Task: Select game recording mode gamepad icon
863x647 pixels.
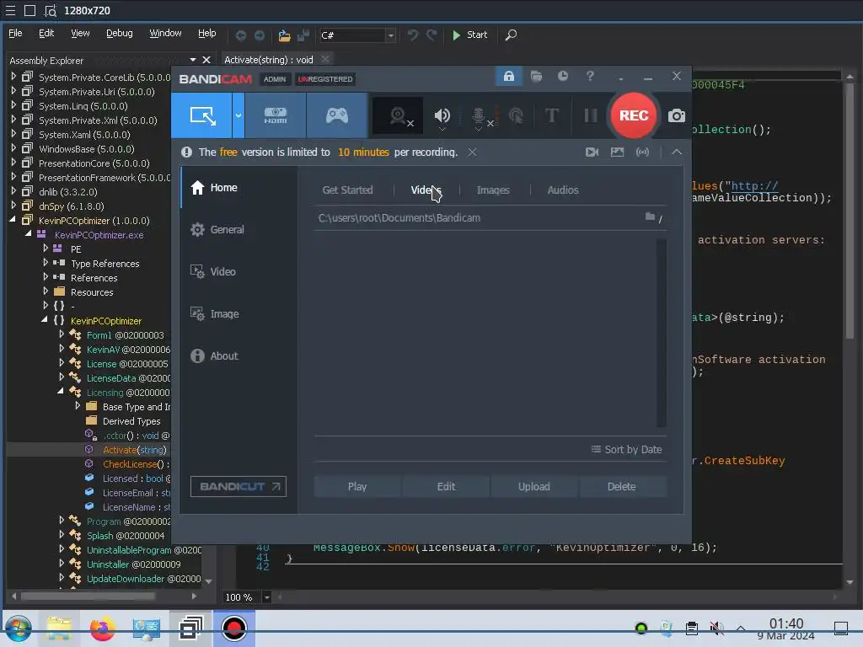Action: pos(337,115)
